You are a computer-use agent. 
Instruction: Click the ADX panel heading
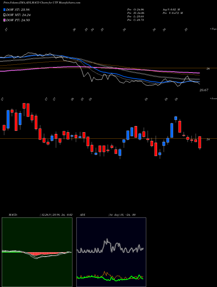click(x=83, y=215)
